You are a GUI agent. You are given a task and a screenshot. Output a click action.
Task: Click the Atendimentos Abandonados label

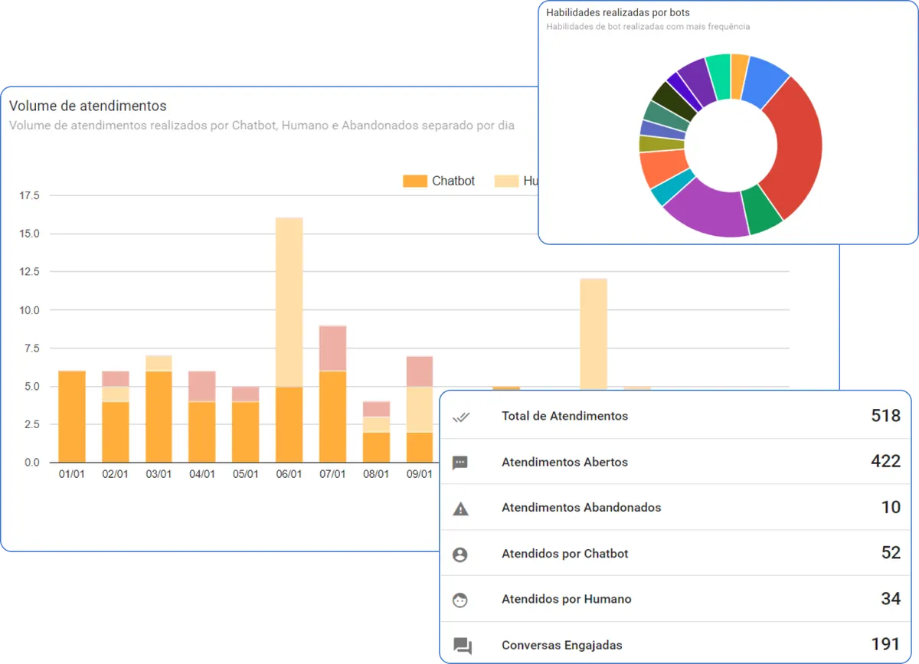(581, 507)
